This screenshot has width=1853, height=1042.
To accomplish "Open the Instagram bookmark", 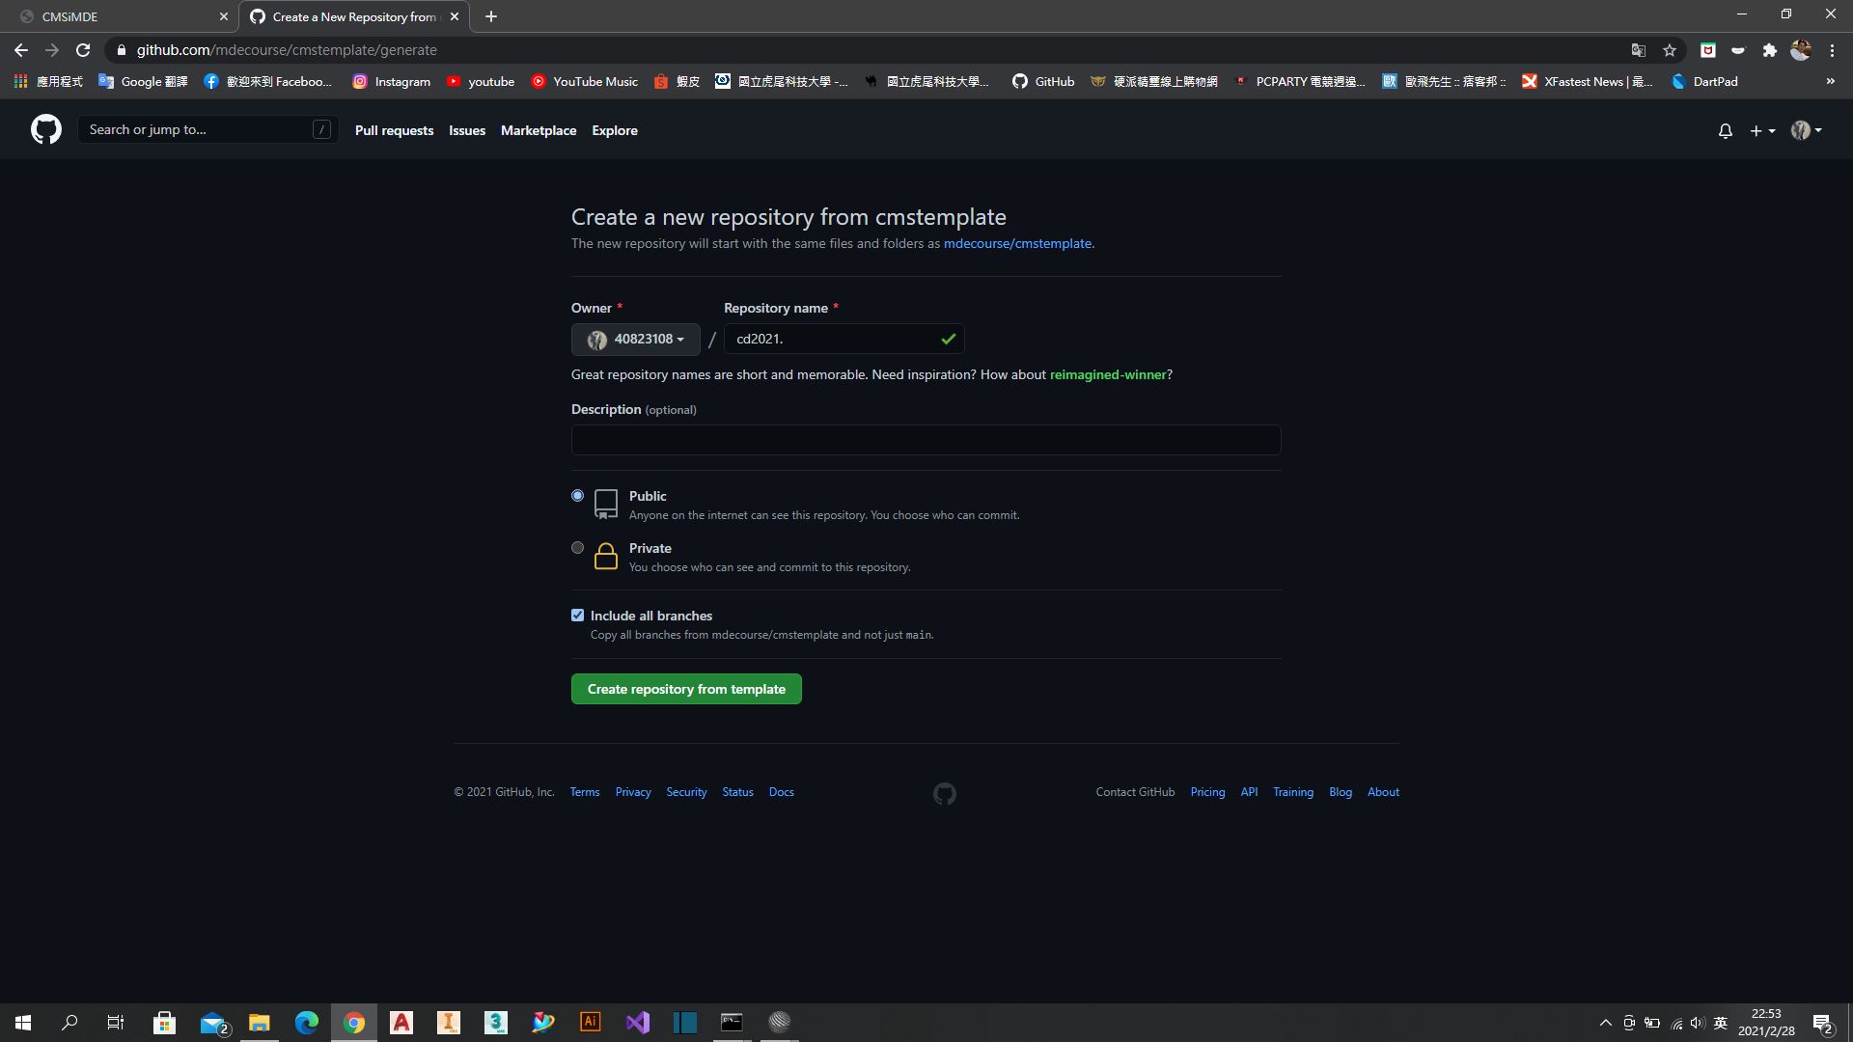I will [391, 82].
